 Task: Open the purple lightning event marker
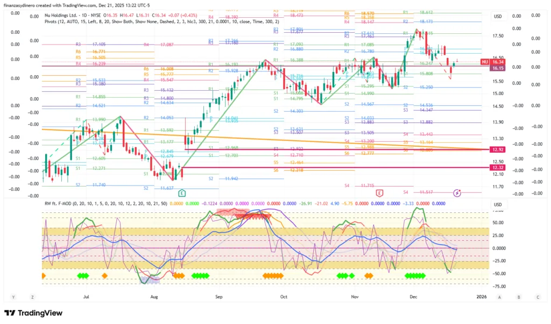457,192
